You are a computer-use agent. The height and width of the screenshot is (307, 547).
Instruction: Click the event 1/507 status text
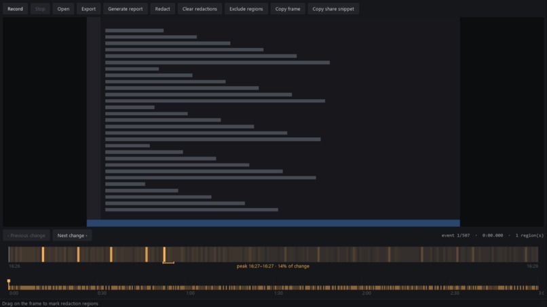(455, 236)
